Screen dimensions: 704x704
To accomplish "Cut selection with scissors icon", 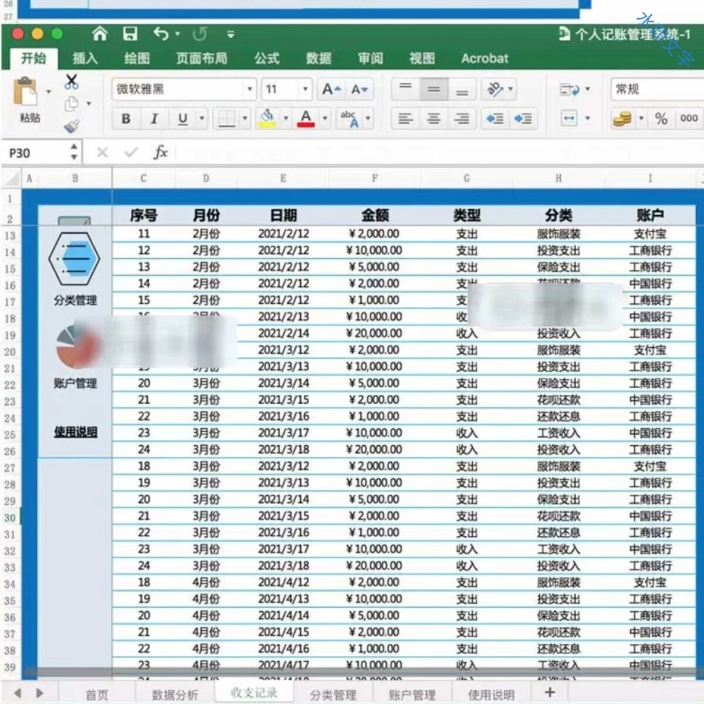I will 72,82.
